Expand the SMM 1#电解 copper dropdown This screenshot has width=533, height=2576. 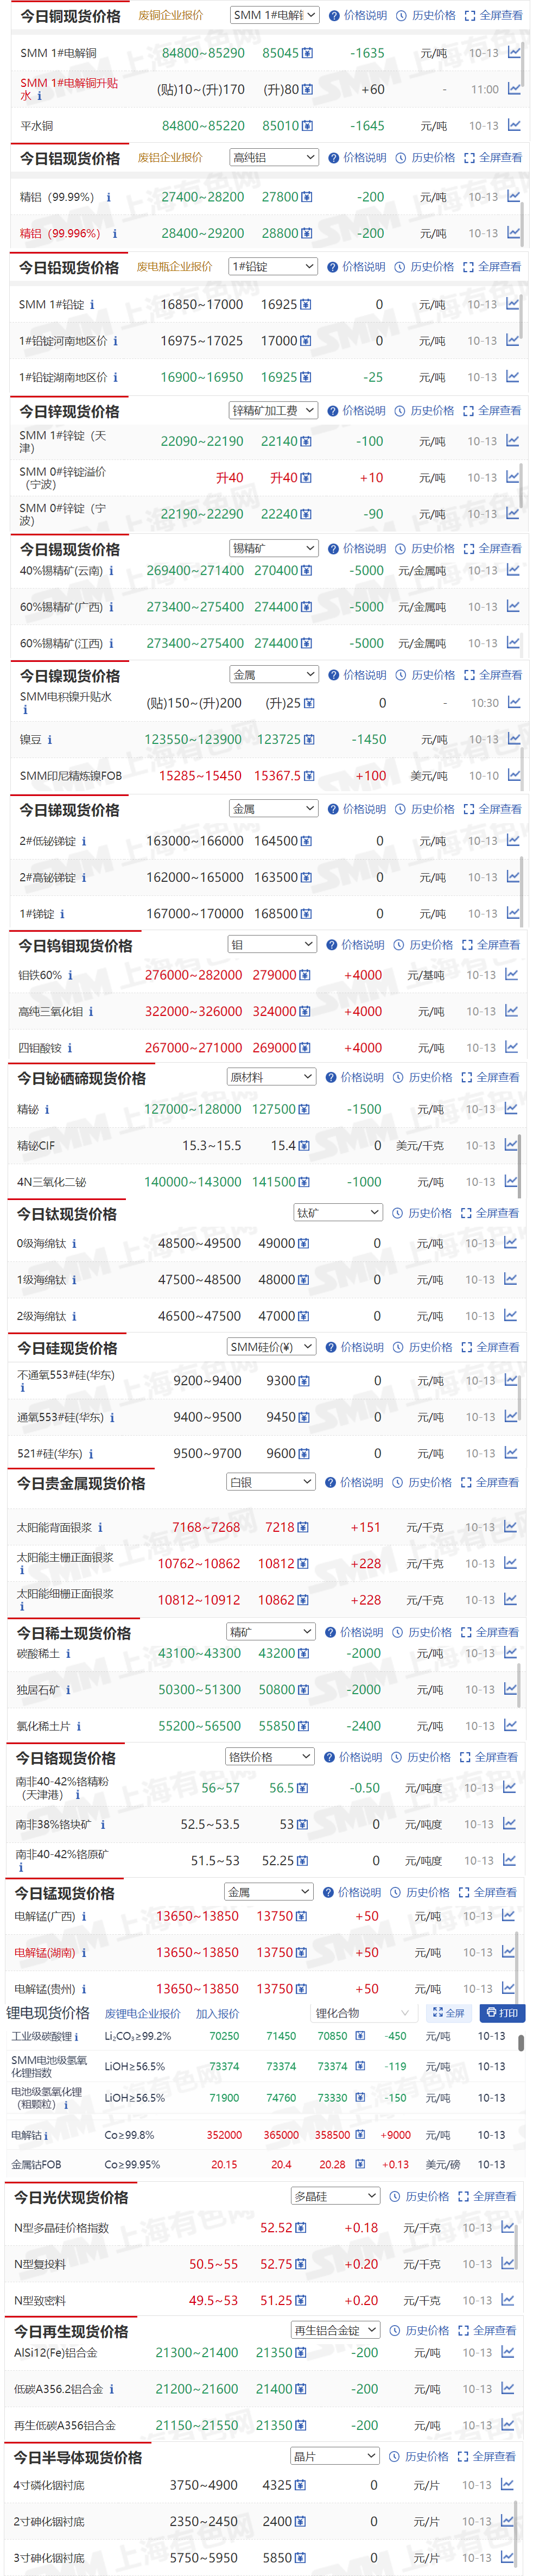(x=273, y=15)
